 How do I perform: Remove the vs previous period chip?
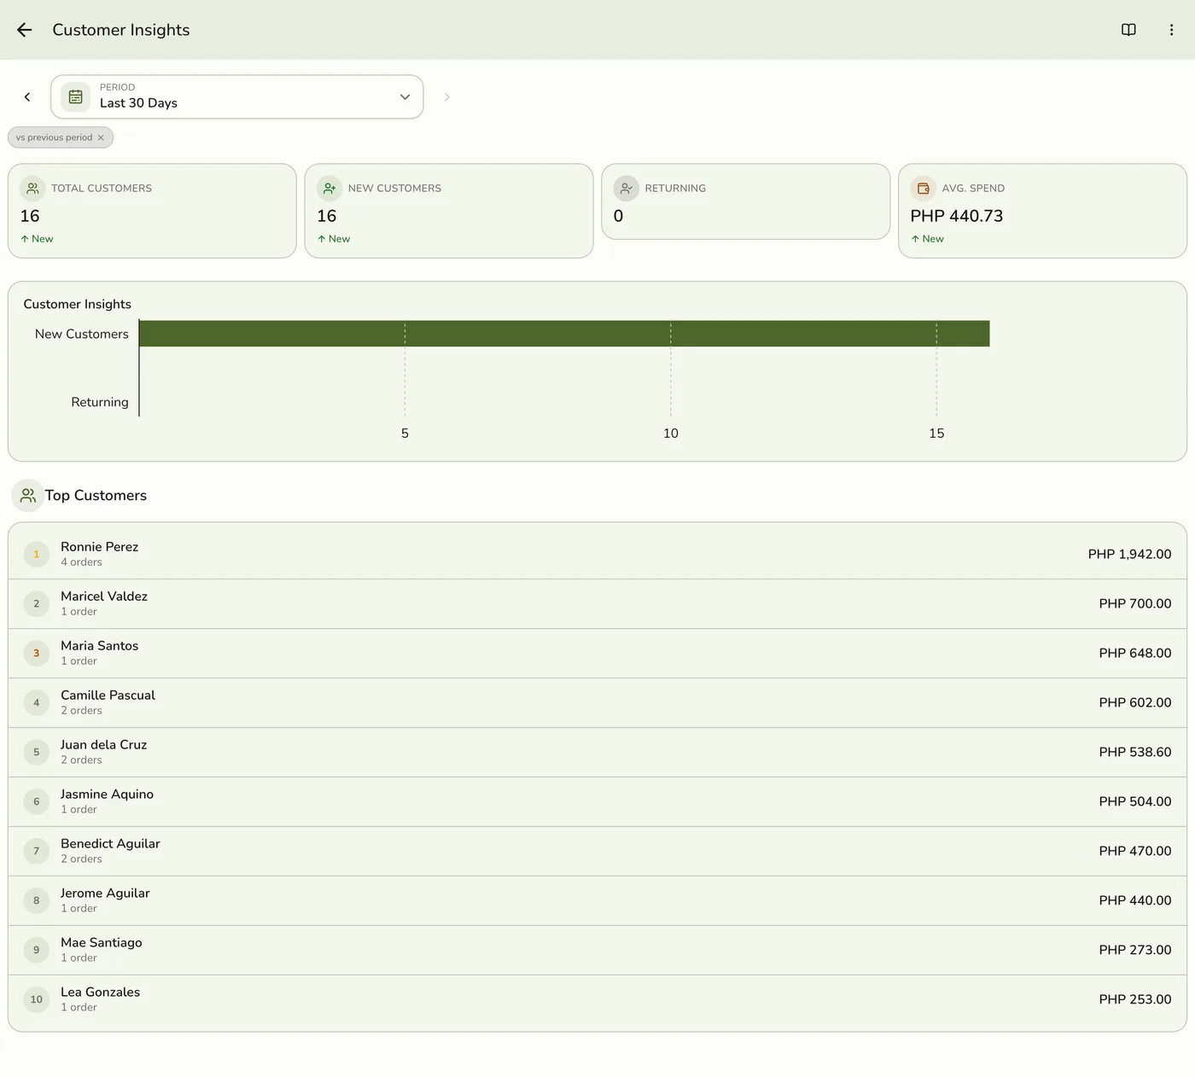point(101,137)
